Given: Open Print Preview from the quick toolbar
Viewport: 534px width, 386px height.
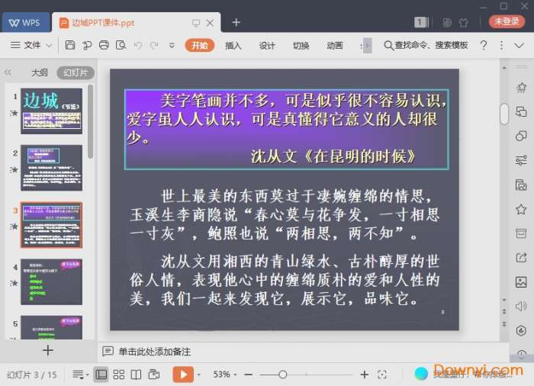Looking at the screenshot, I should (121, 46).
